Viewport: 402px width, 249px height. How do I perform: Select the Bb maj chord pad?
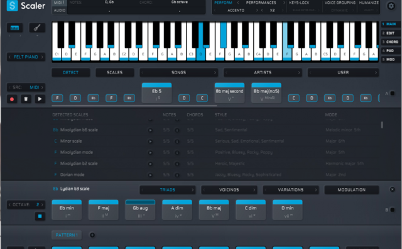[x=214, y=210]
